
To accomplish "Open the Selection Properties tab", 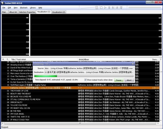I will click(x=27, y=12).
